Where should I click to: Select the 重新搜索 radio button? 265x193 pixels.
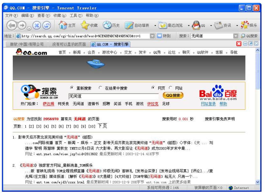[72, 88]
